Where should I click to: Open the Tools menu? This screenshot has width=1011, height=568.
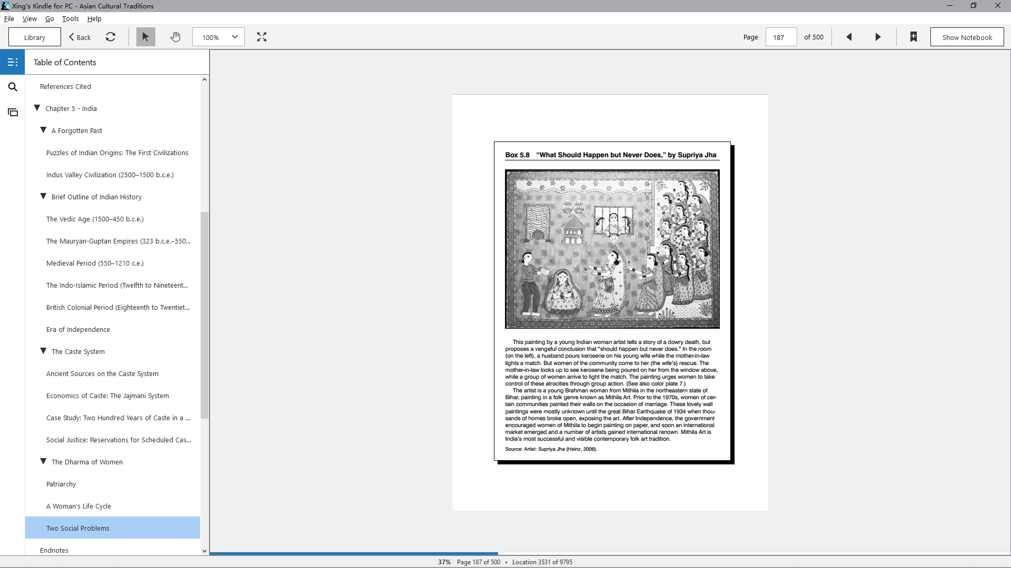(x=71, y=18)
